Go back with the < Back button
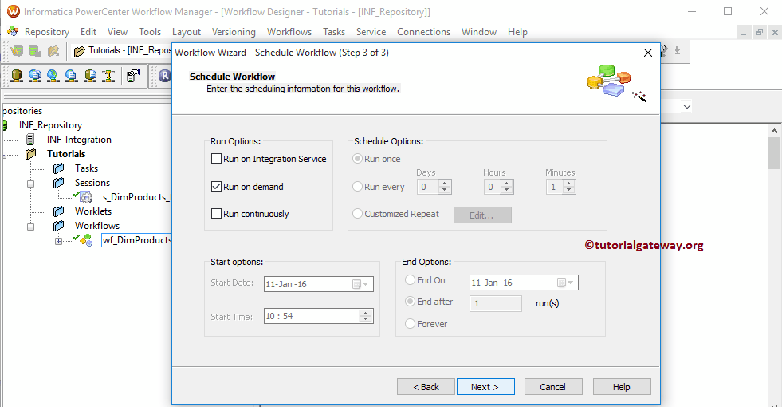 pos(426,386)
